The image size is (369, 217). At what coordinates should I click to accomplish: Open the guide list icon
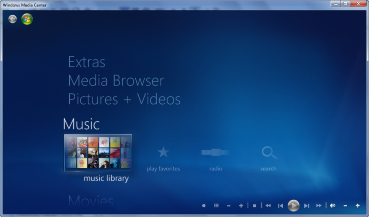point(216,206)
